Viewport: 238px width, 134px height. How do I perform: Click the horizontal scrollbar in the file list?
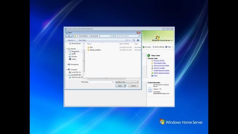[x=106, y=79]
